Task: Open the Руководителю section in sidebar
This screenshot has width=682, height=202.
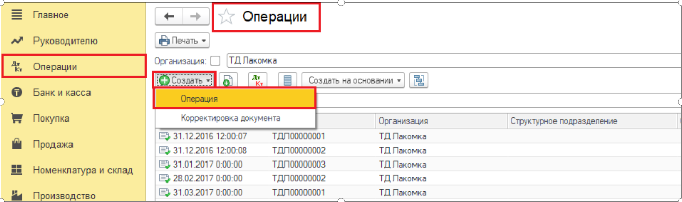Action: (65, 41)
